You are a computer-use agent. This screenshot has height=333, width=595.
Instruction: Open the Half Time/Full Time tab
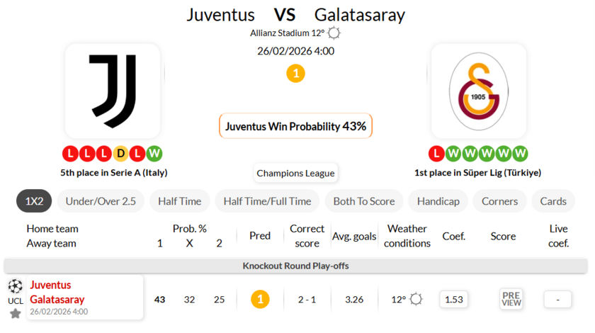267,201
